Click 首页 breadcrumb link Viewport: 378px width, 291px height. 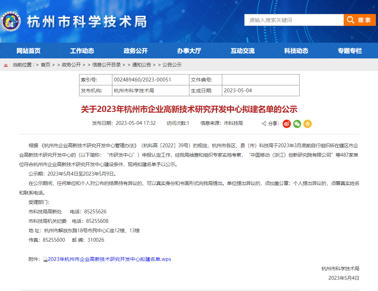pos(45,65)
